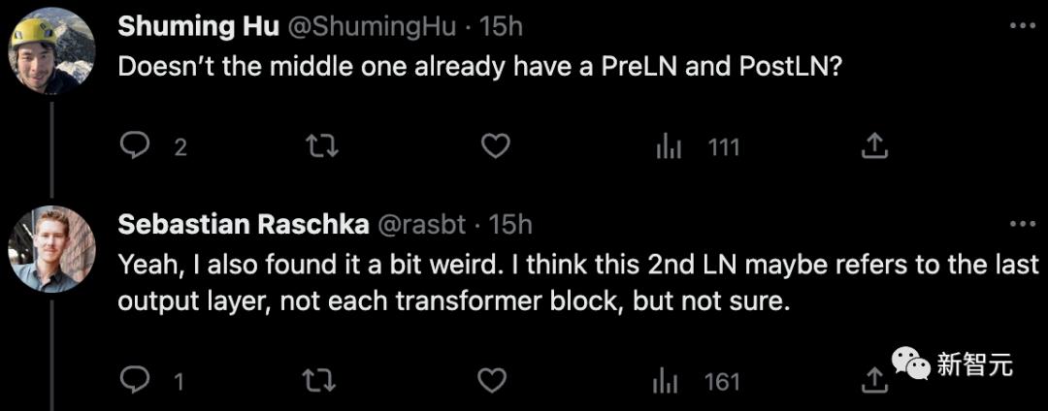Open Shuming Hu's profile picture

pos(51,52)
